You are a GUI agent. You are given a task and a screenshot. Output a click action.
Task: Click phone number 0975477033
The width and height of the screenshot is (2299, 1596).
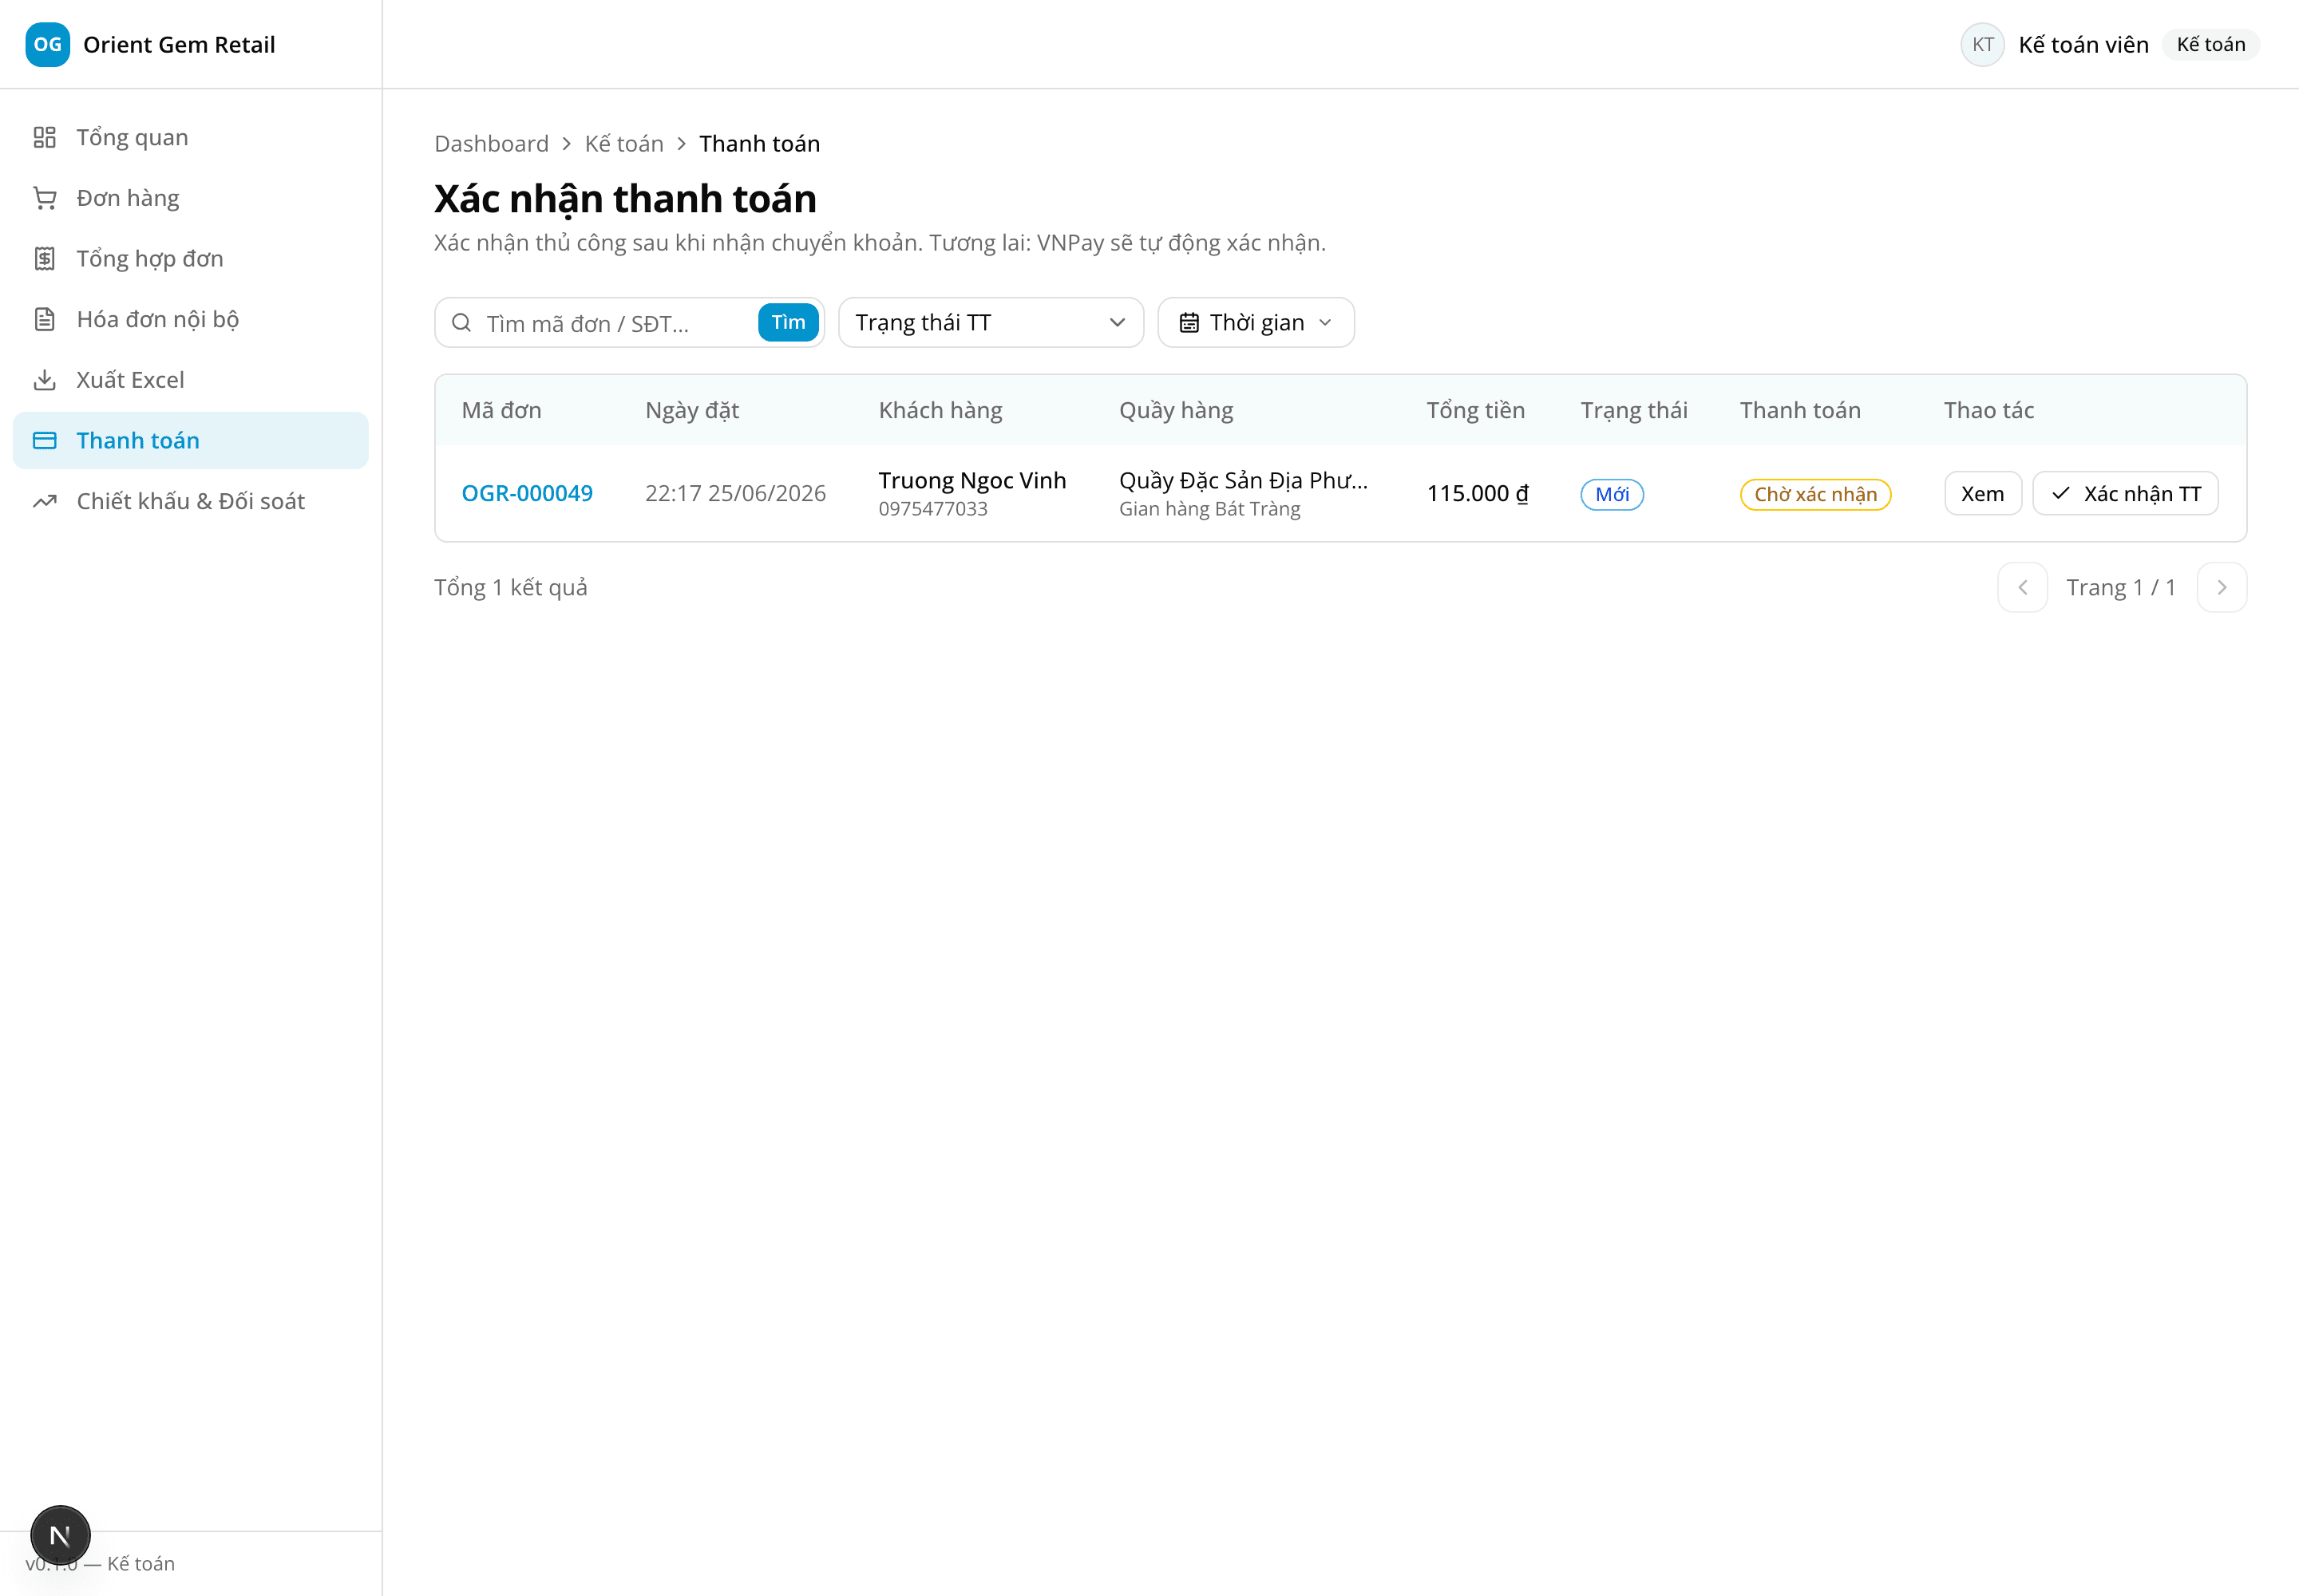[x=932, y=508]
